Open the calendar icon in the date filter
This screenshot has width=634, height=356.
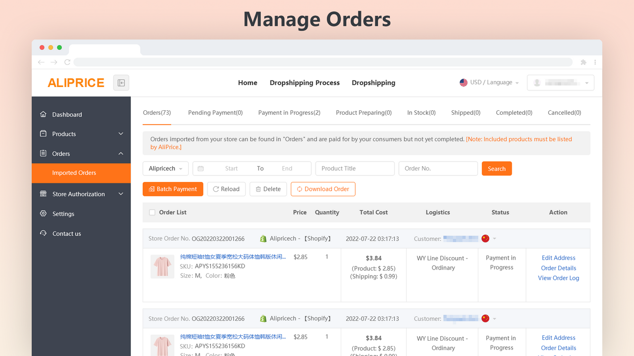tap(201, 168)
